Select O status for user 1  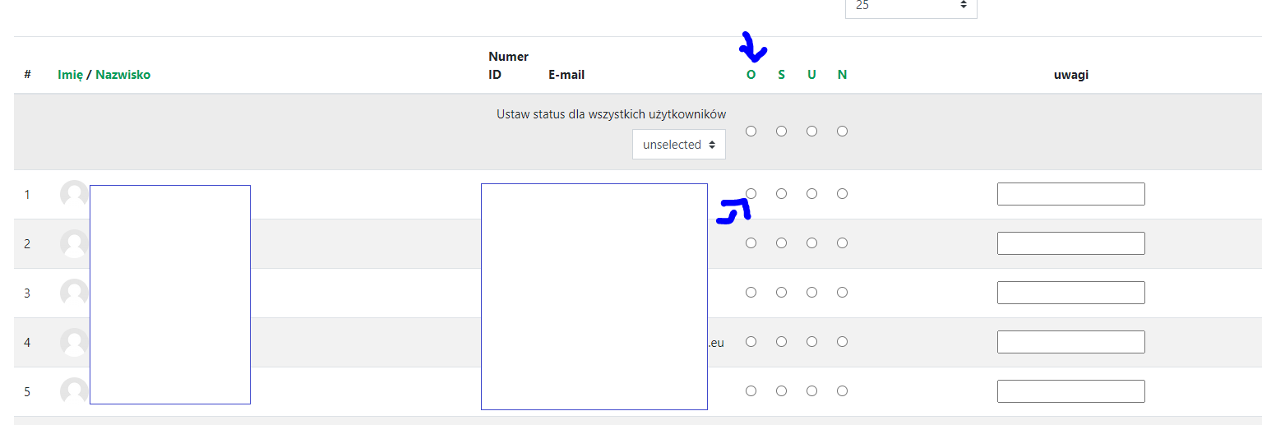(x=751, y=194)
